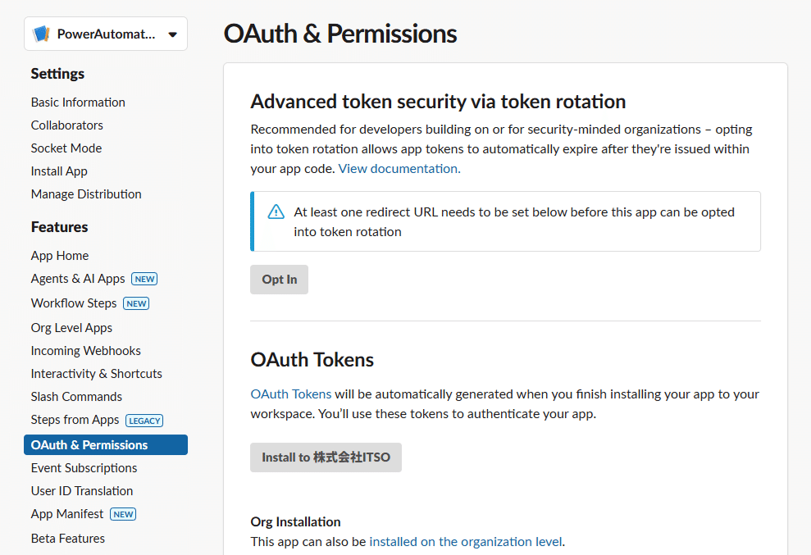811x555 pixels.
Task: Click installed on the organization level link
Action: [466, 542]
